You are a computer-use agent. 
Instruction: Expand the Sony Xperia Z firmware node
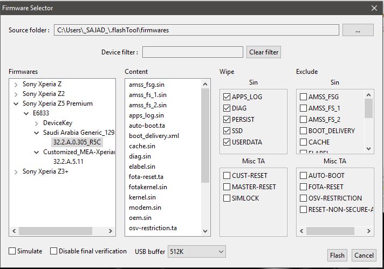(x=16, y=85)
